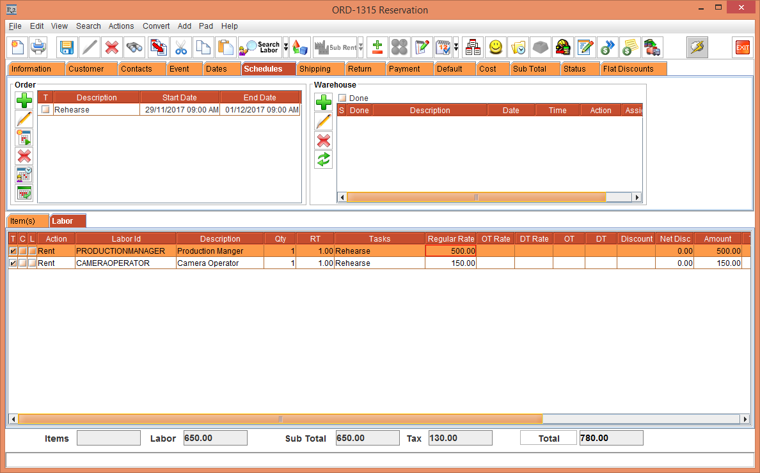
Task: Save the current reservation
Action: pyautogui.click(x=66, y=47)
